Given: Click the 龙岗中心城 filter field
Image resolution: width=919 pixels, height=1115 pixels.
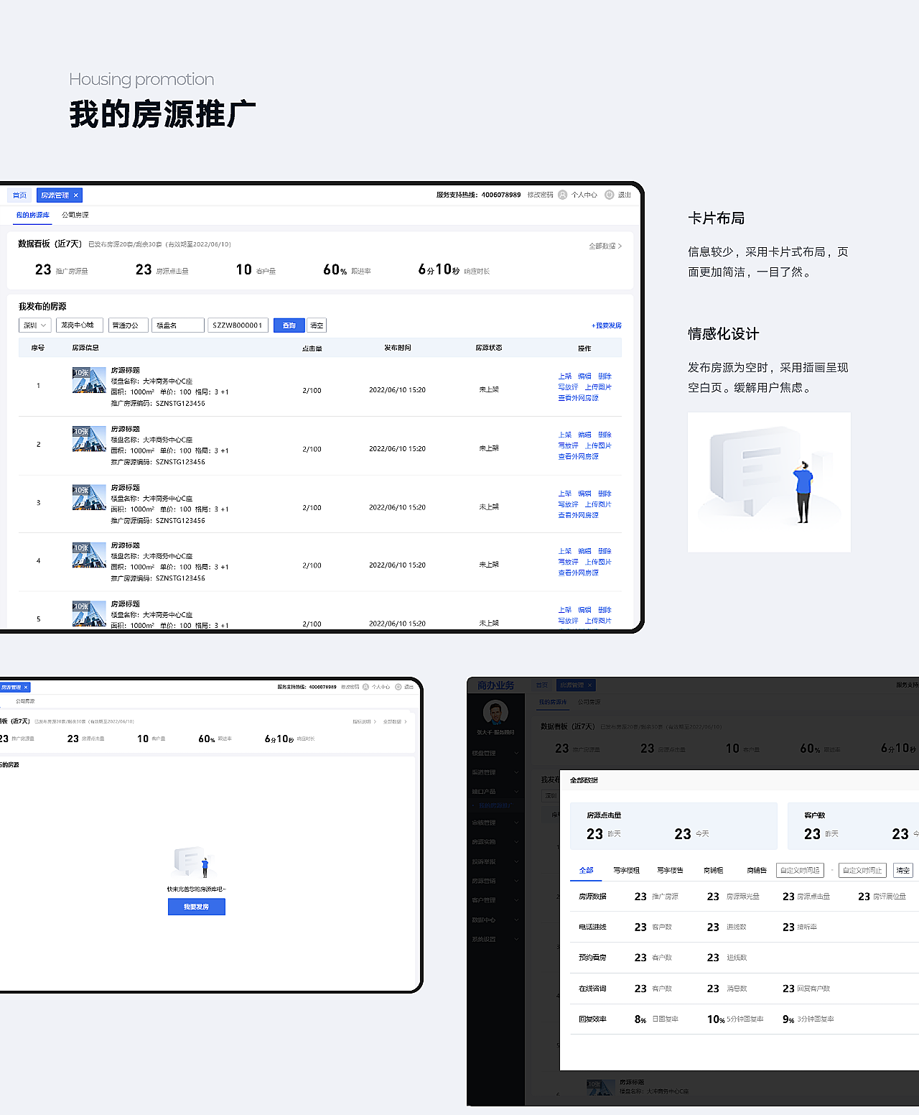Looking at the screenshot, I should pyautogui.click(x=80, y=325).
